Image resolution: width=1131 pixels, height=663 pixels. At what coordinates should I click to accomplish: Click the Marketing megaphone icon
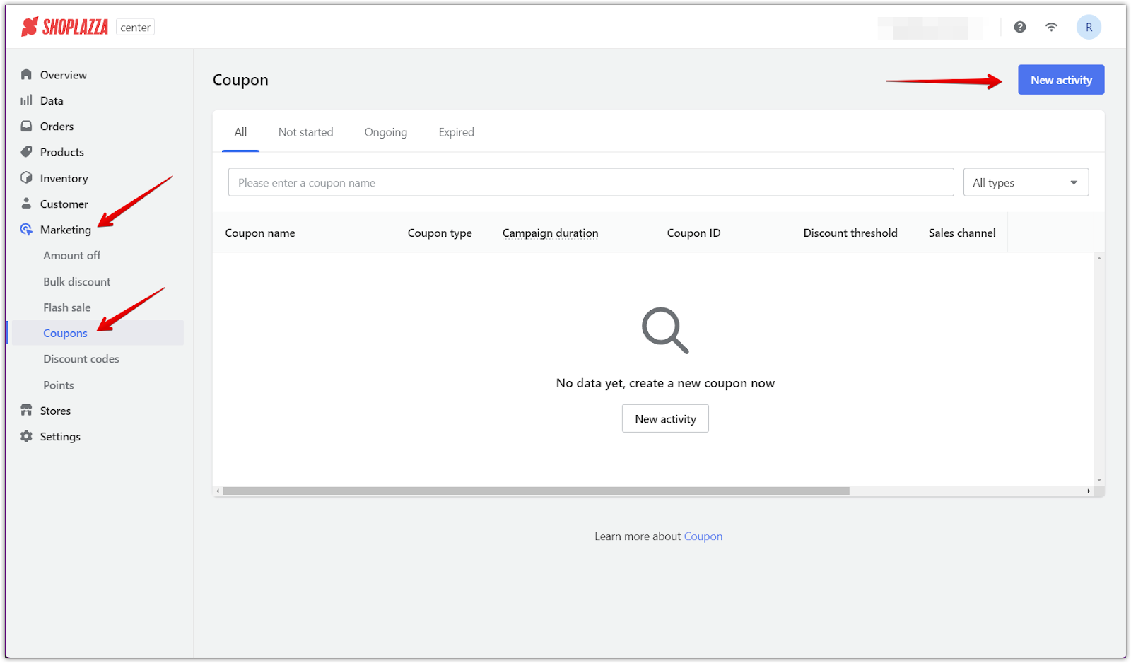click(x=26, y=229)
